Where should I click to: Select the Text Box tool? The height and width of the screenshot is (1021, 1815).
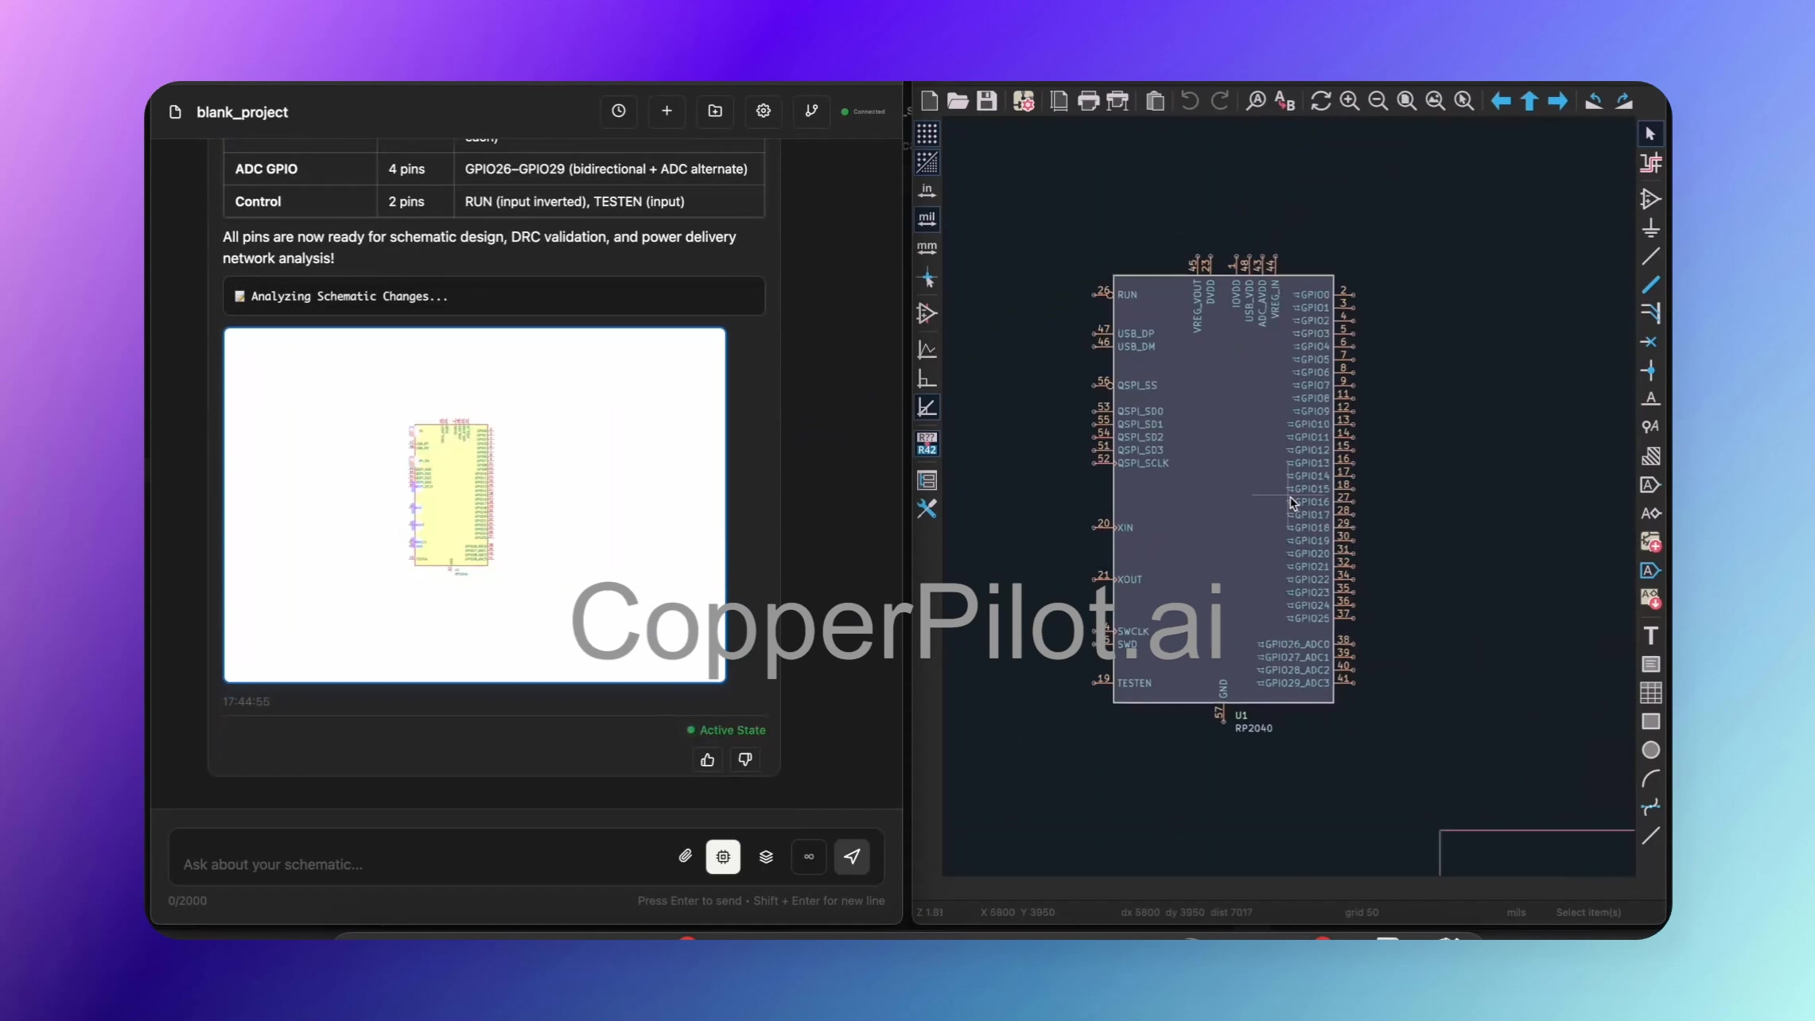(x=1650, y=664)
